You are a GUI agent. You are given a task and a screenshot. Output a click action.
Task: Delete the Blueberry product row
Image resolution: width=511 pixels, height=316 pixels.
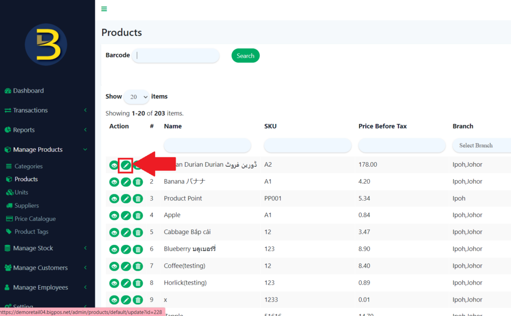138,249
